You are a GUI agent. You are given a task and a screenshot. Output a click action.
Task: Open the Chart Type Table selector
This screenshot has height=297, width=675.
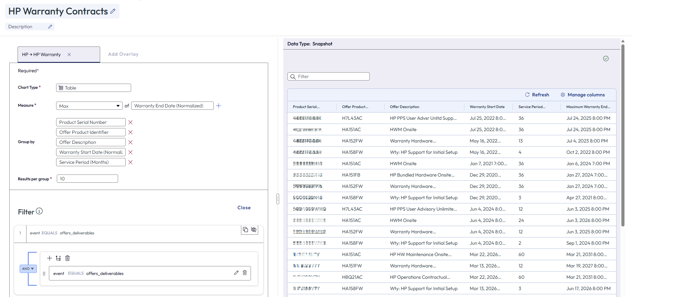(94, 88)
